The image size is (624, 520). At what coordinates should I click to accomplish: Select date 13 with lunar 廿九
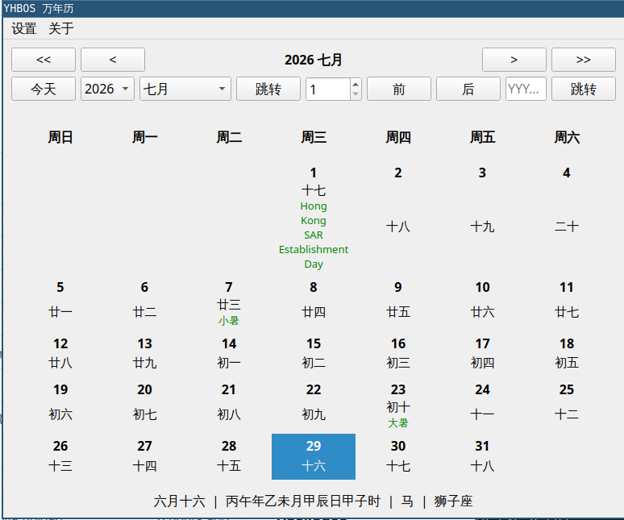click(x=144, y=354)
